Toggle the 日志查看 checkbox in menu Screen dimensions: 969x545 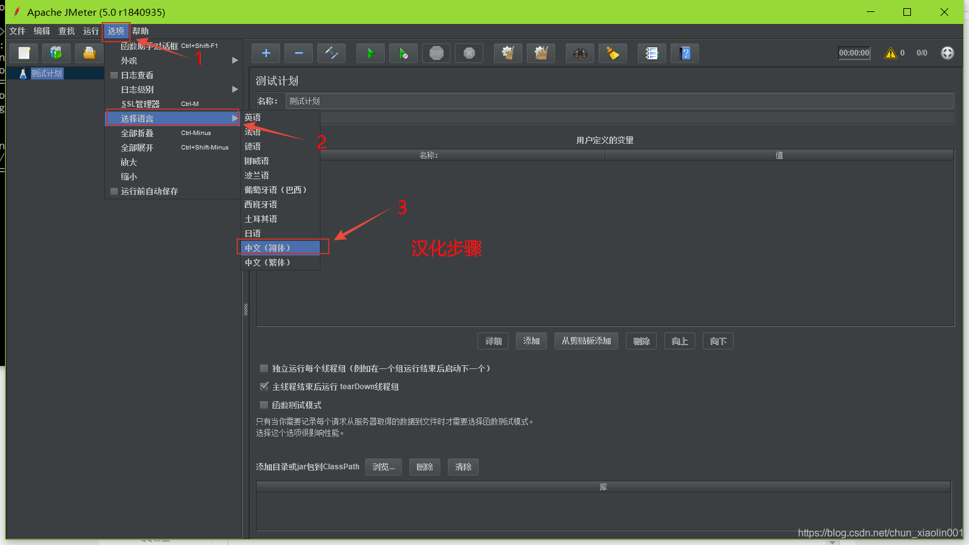pos(114,75)
